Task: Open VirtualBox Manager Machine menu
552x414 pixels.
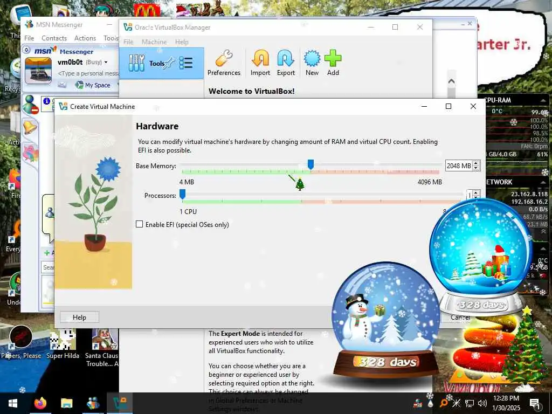Action: [154, 42]
